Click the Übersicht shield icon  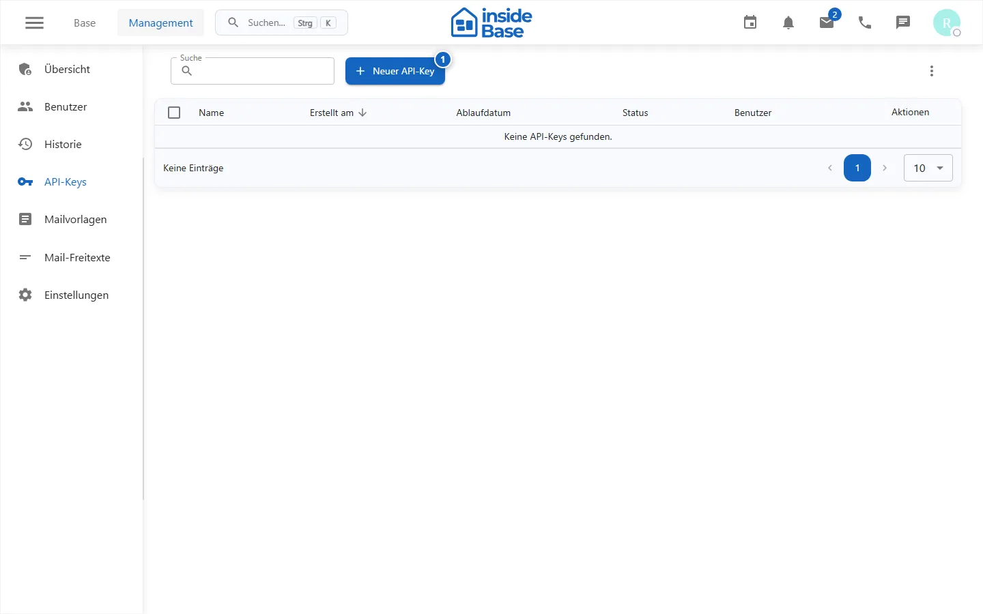[25, 69]
